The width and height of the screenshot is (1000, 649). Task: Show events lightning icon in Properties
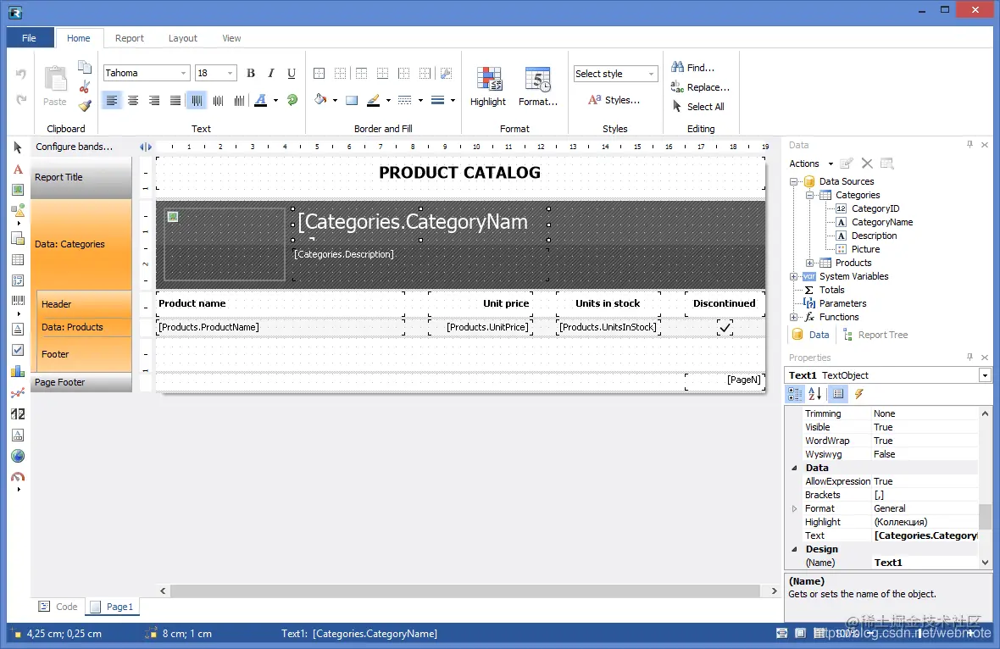click(x=859, y=394)
